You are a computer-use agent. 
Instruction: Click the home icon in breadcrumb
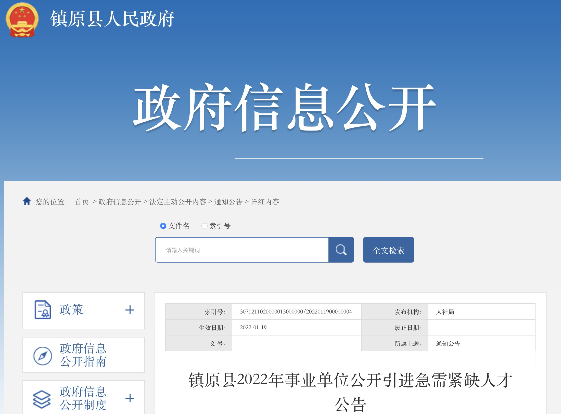27,201
